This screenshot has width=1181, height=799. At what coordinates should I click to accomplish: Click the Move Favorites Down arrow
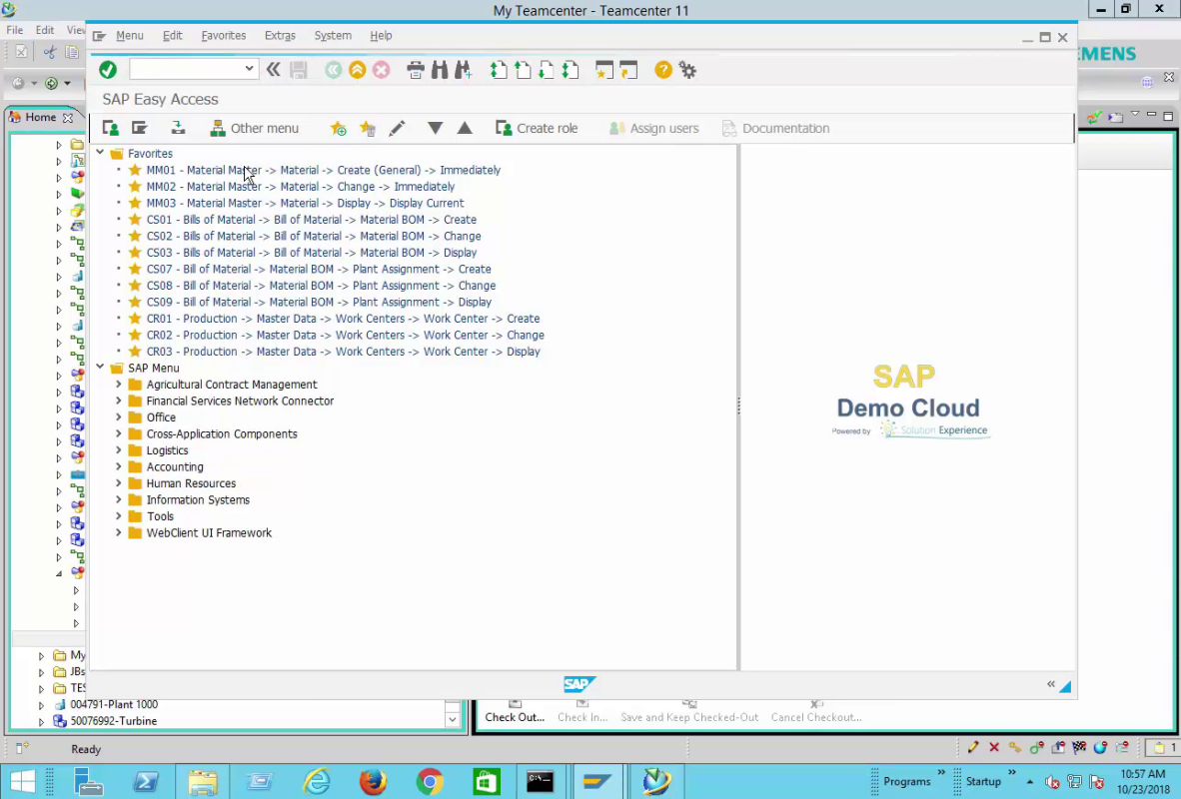click(435, 128)
